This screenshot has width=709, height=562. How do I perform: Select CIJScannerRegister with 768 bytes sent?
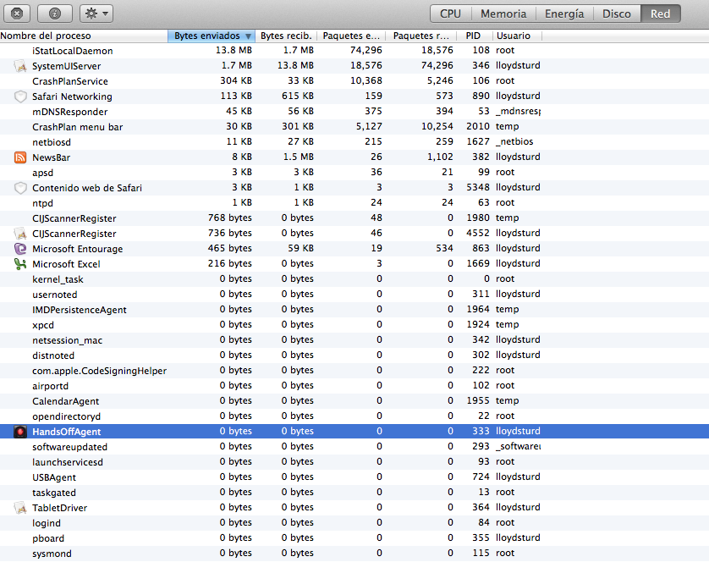pos(354,218)
